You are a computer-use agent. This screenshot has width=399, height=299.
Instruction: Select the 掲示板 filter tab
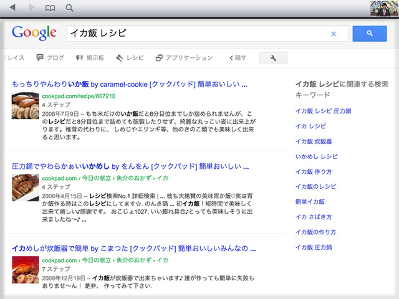tap(90, 58)
